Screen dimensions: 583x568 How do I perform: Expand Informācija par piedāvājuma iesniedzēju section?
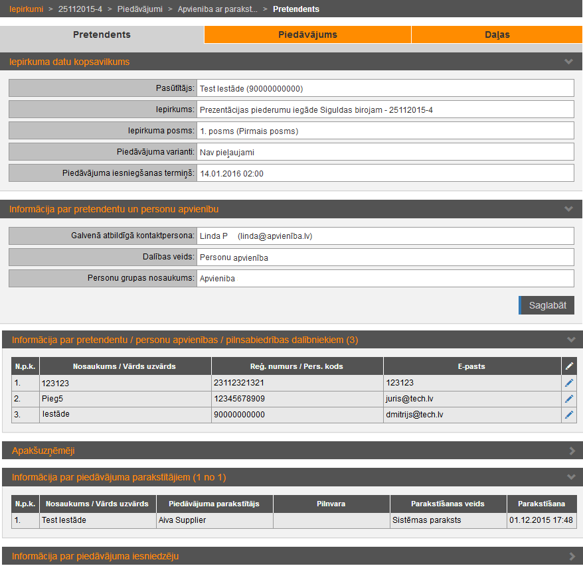[571, 556]
